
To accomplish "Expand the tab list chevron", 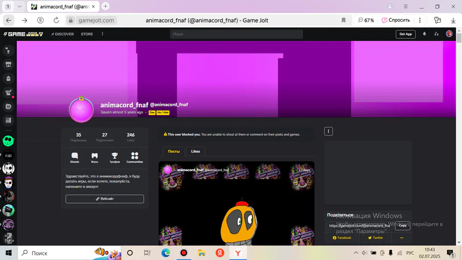I will coord(20,7).
